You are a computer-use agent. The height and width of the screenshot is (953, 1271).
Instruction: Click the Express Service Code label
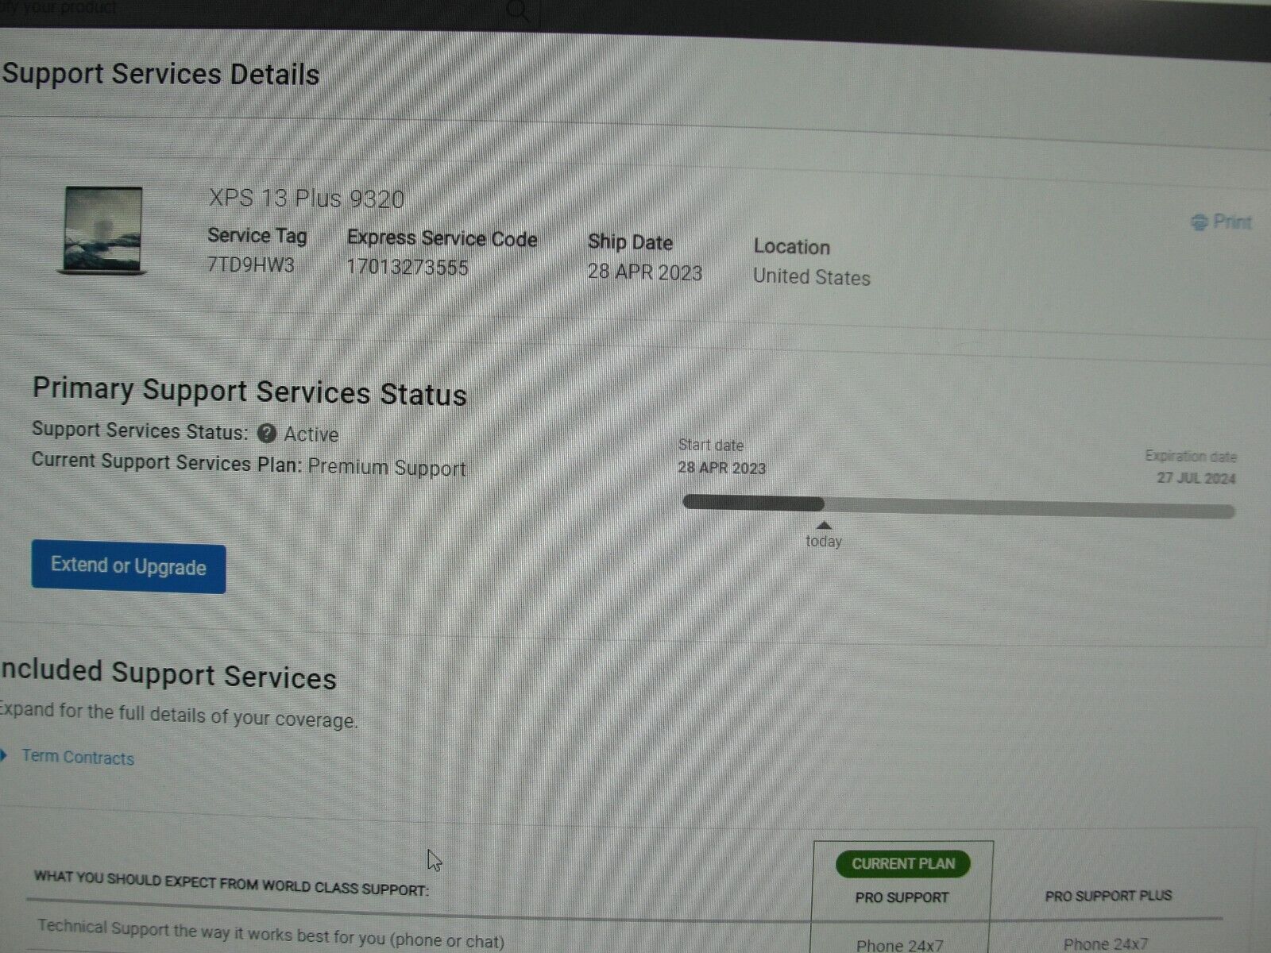442,238
